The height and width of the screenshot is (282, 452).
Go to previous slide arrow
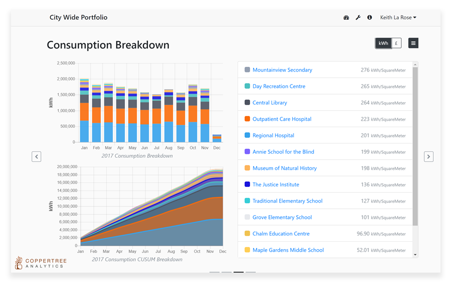[36, 157]
